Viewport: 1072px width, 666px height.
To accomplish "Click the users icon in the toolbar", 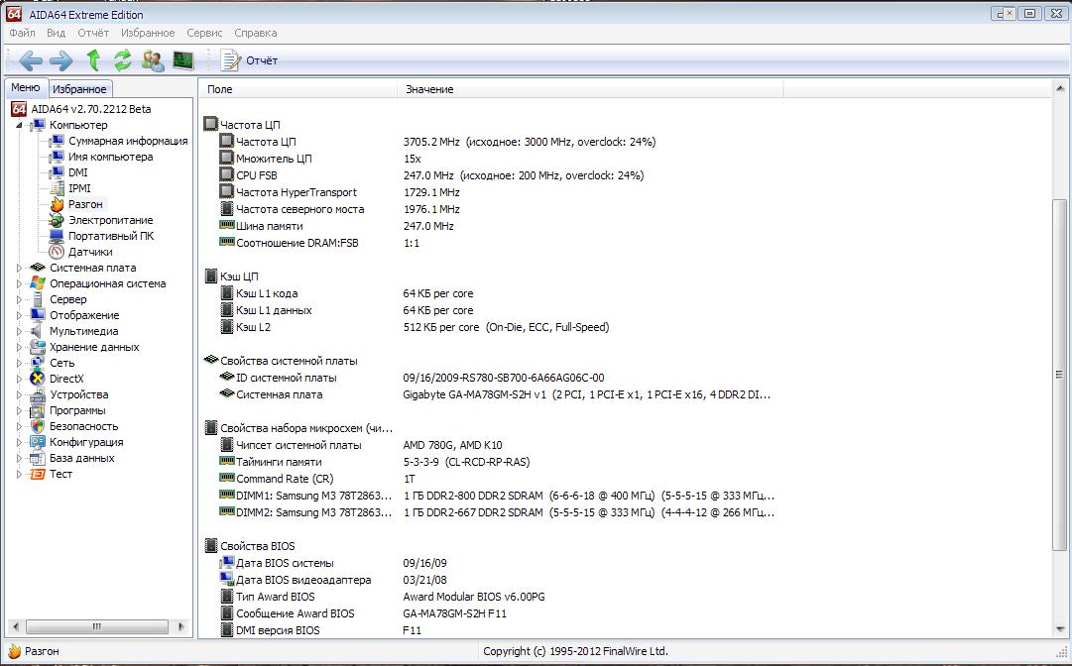I will tap(153, 60).
